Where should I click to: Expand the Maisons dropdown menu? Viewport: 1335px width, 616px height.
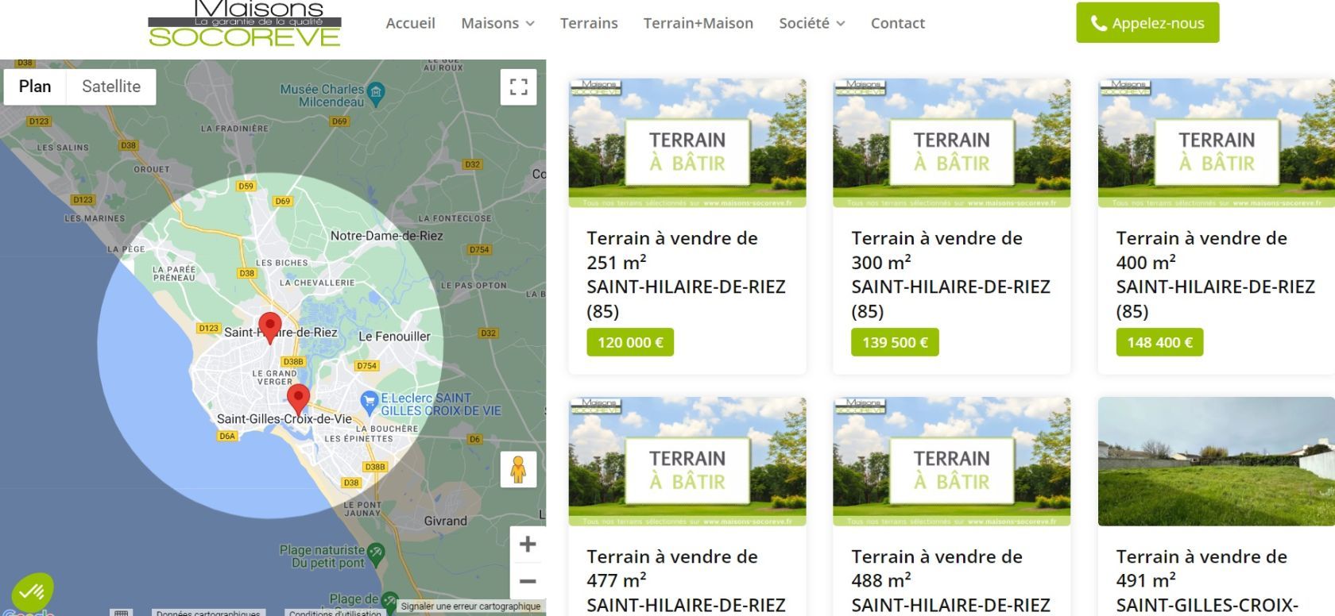click(497, 23)
